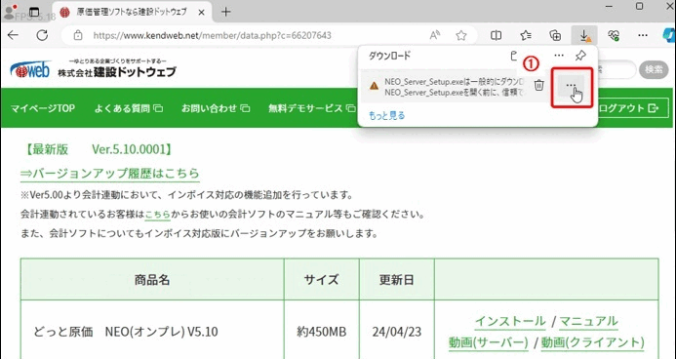676x359 pixels.
Task: Click the 建設ドットウェブ company logo
Action: click(x=93, y=69)
